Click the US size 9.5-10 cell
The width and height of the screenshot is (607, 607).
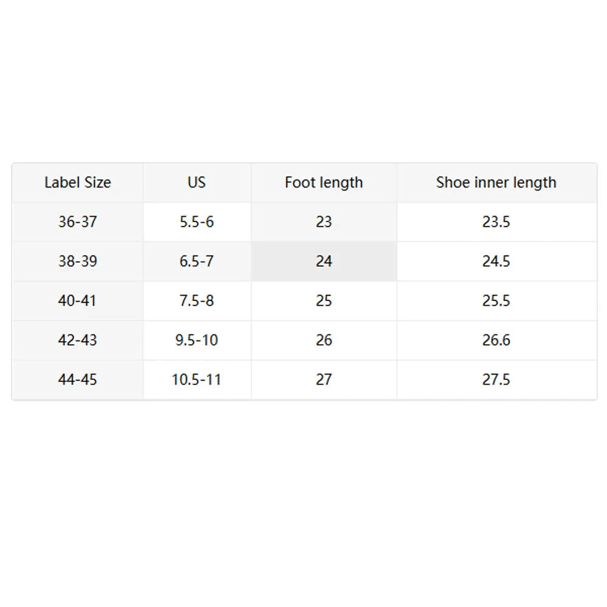coord(197,341)
